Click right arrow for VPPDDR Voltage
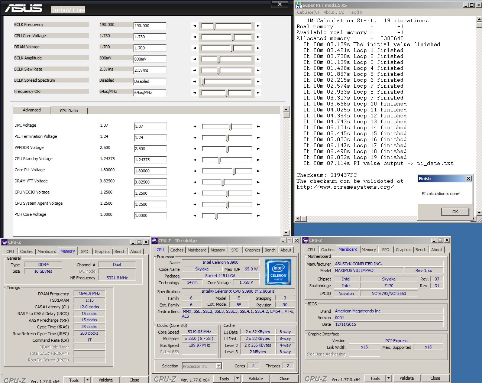Screen dimensions: 482x383 click(258, 149)
